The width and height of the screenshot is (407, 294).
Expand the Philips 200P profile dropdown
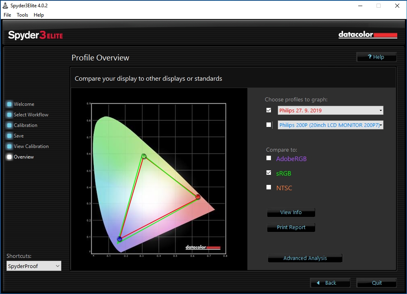click(x=330, y=125)
